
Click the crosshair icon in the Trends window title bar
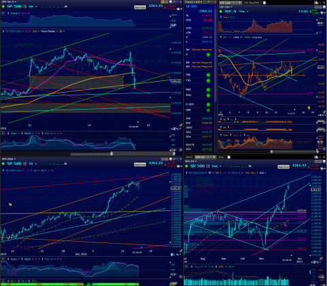(208, 2)
